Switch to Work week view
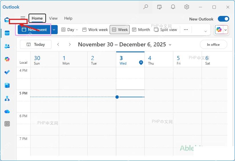Image resolution: width=235 pixels, height=161 pixels. pyautogui.click(x=95, y=30)
